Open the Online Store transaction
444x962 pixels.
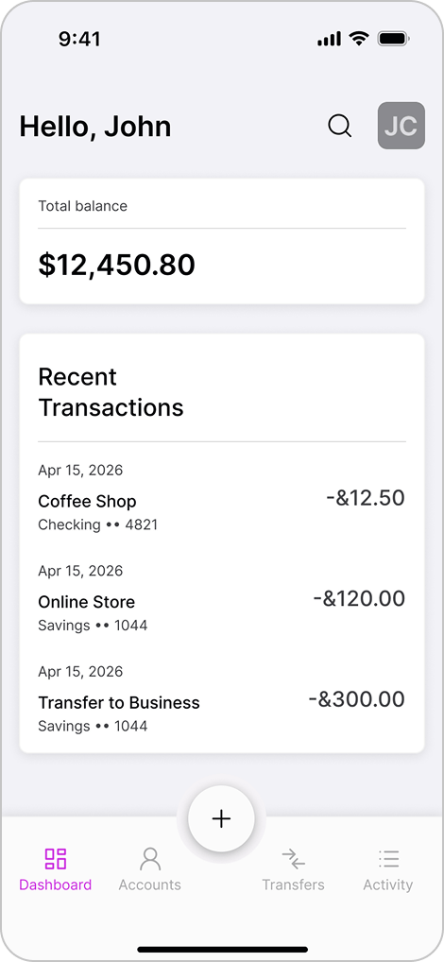pos(221,598)
